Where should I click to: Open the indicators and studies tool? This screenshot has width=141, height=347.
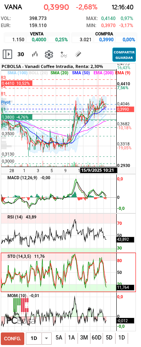pos(63,54)
